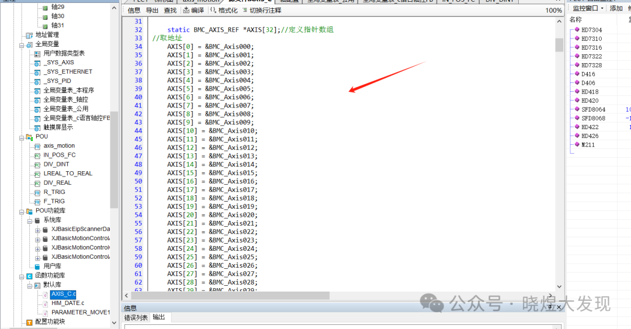Click the 系统库 database icon
631x329 pixels.
coord(37,220)
